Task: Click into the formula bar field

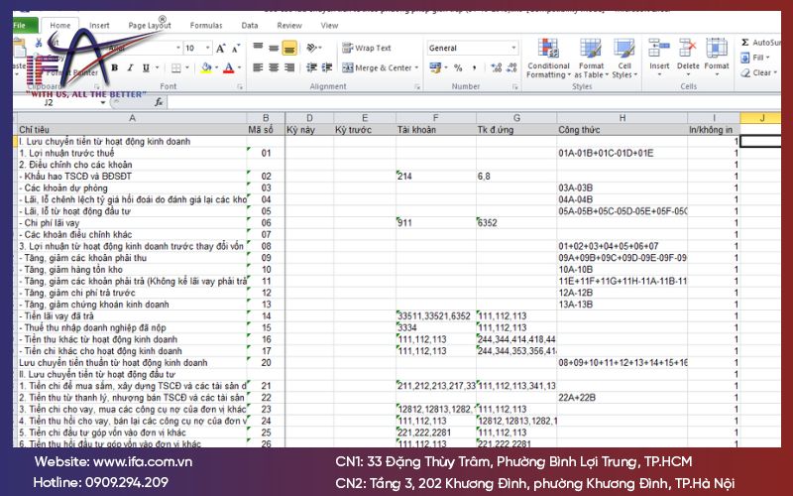Action: point(473,103)
